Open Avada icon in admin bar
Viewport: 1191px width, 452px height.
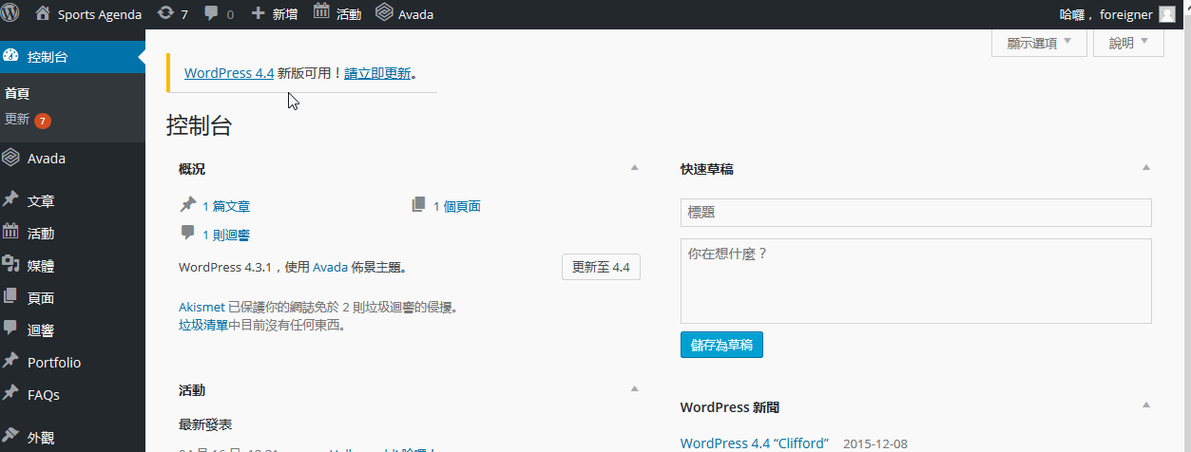[384, 13]
